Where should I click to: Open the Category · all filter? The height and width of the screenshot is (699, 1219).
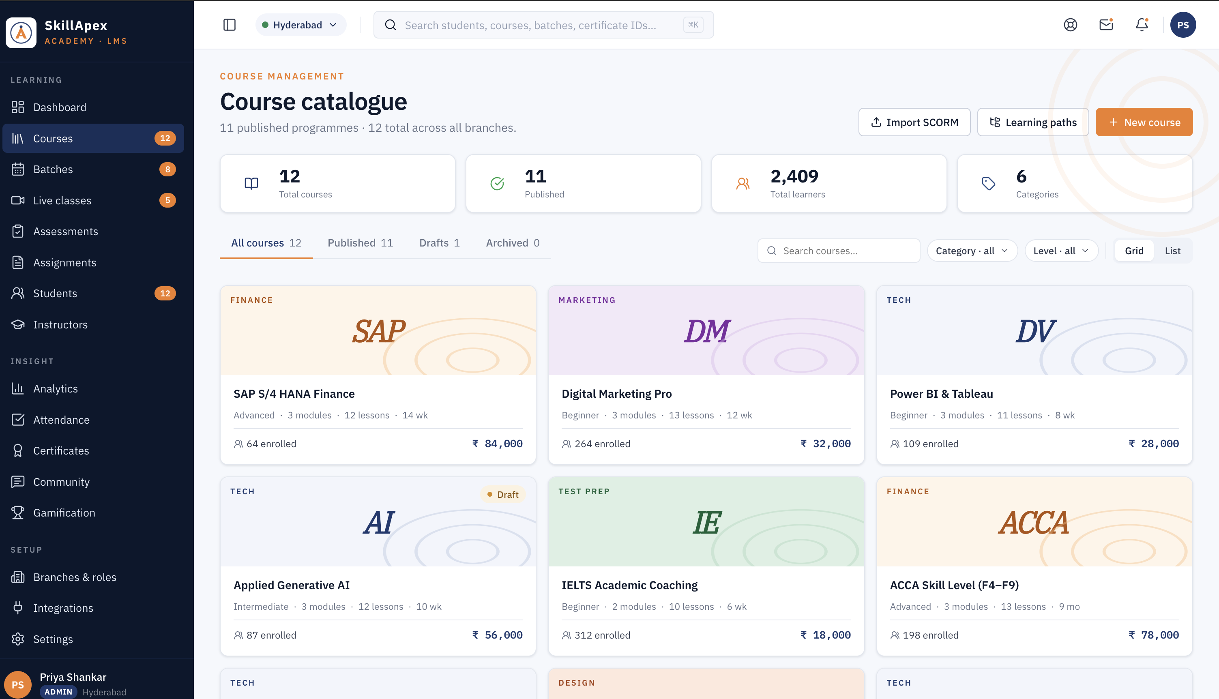972,251
